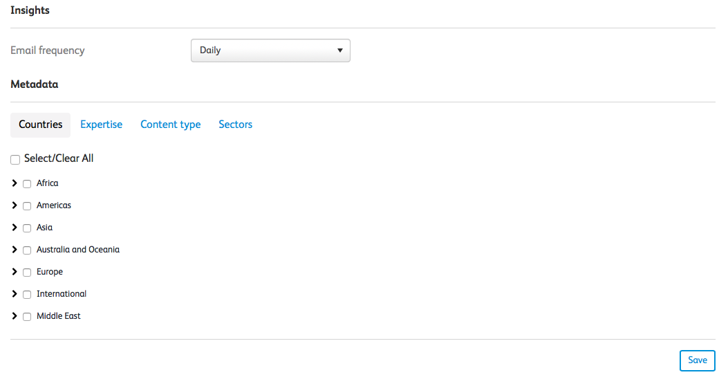Click the Save button
The height and width of the screenshot is (377, 719).
[697, 360]
